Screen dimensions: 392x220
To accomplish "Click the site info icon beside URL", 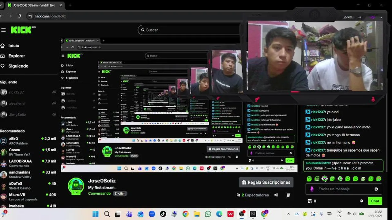I will [30, 16].
